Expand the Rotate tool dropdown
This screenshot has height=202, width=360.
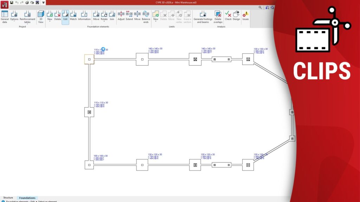[104, 22]
